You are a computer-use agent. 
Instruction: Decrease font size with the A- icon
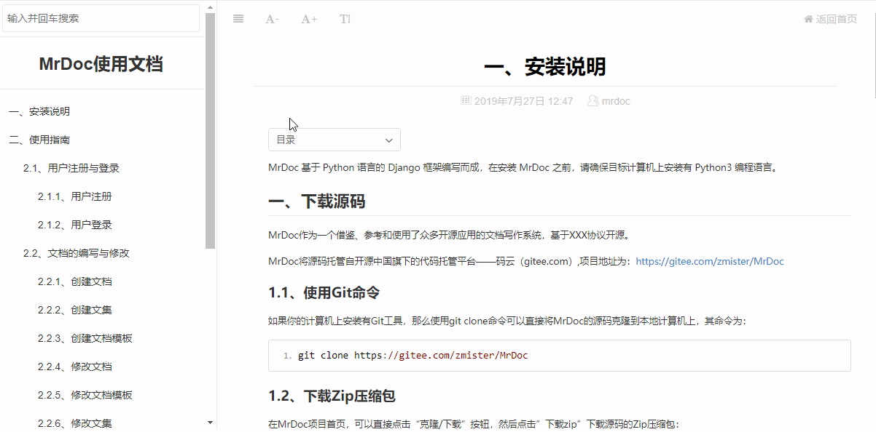point(272,19)
